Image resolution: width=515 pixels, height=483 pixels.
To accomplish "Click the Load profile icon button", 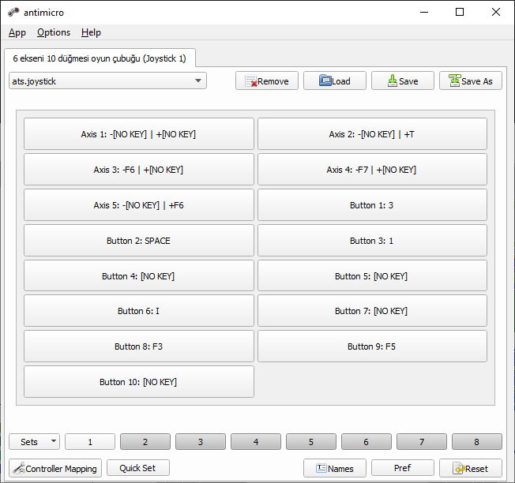I will click(325, 81).
